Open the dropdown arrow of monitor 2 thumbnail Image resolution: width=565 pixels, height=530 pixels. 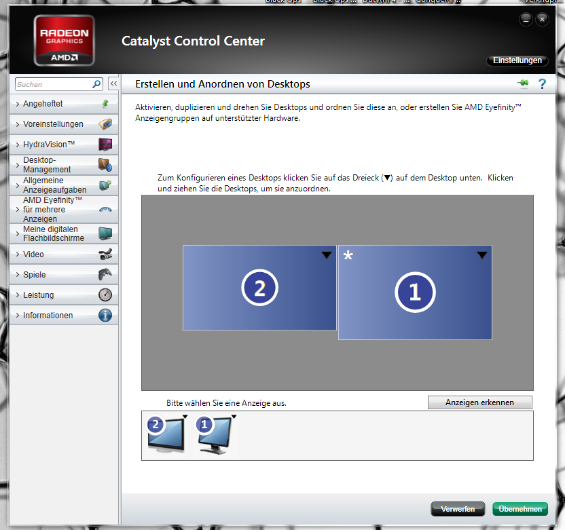(x=185, y=417)
